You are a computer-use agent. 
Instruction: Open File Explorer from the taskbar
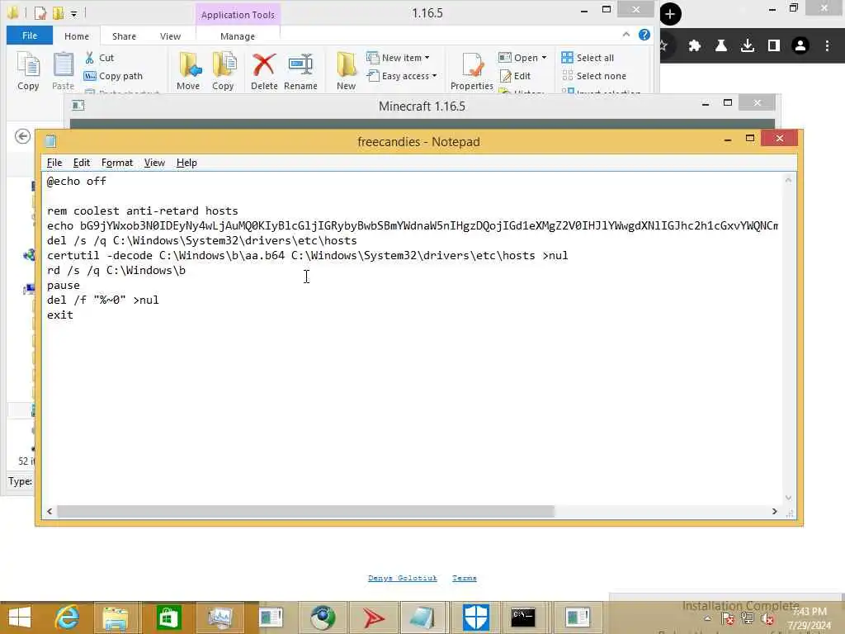(x=115, y=617)
